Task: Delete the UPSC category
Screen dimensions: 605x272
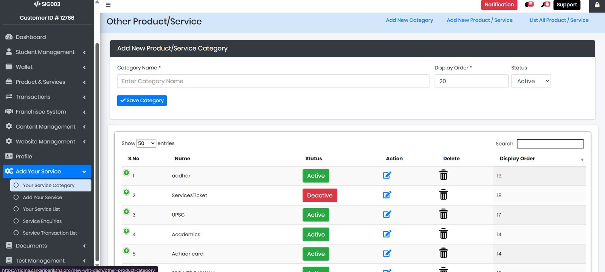Action: point(444,214)
